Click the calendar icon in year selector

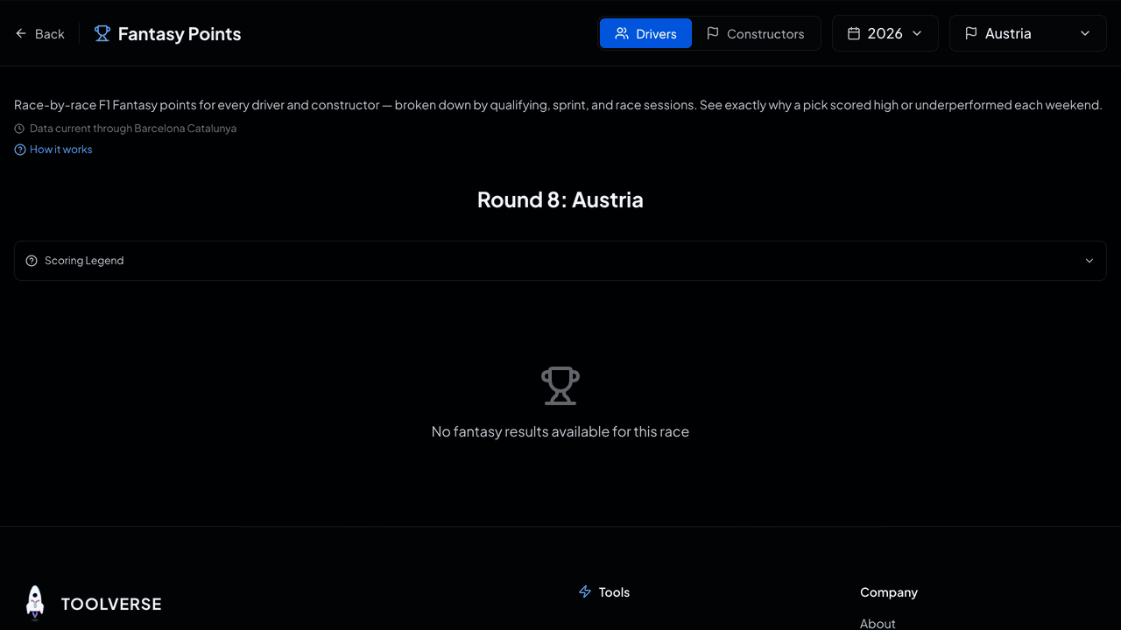pos(854,33)
